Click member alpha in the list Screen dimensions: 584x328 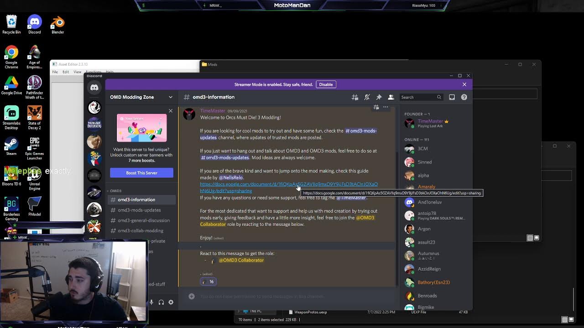436,175
